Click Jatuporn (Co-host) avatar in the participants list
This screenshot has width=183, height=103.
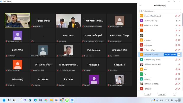pyautogui.click(x=141, y=21)
